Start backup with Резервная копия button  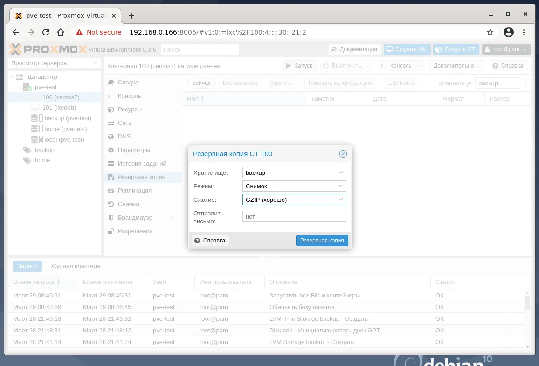[322, 241]
